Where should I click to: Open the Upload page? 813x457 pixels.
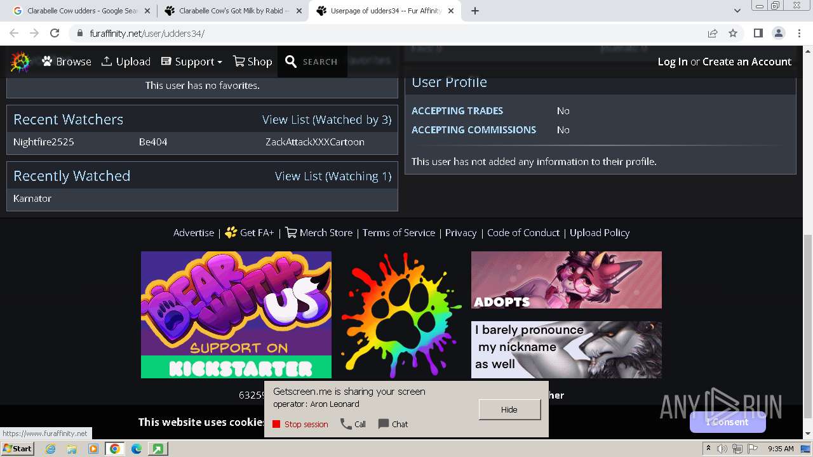point(126,62)
